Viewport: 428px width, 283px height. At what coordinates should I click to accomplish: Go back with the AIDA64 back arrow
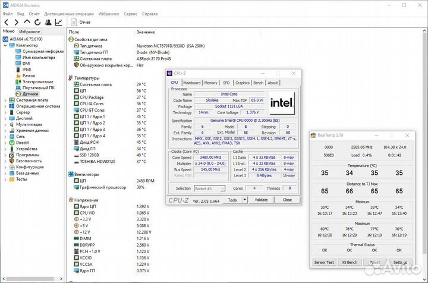click(7, 23)
